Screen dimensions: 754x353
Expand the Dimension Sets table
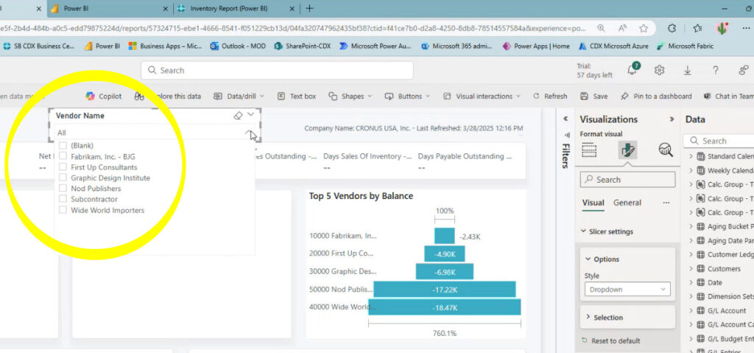[x=691, y=297]
